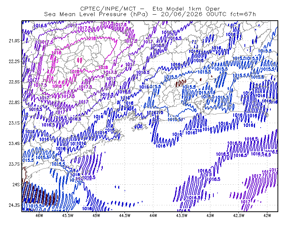Screen dimensions: 300x232
Task: Click the 'Sea Mean Level Pressure (hPa)' subtitle line
Action: tap(150, 14)
